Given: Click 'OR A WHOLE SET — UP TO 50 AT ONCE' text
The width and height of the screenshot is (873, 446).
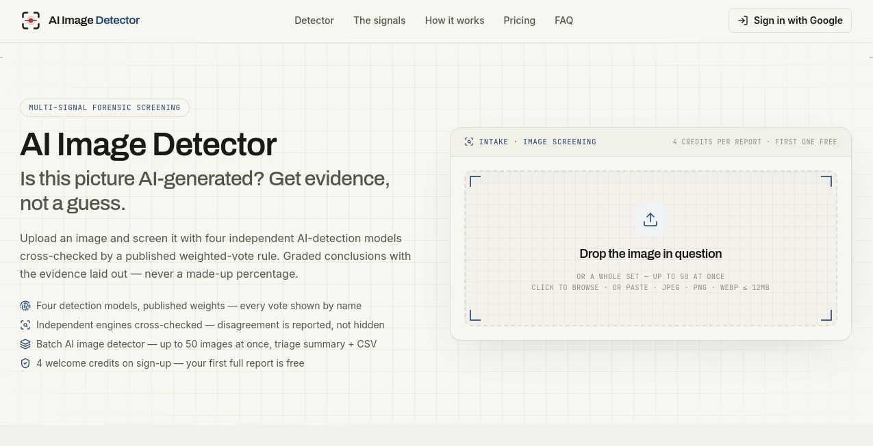Looking at the screenshot, I should [x=650, y=276].
